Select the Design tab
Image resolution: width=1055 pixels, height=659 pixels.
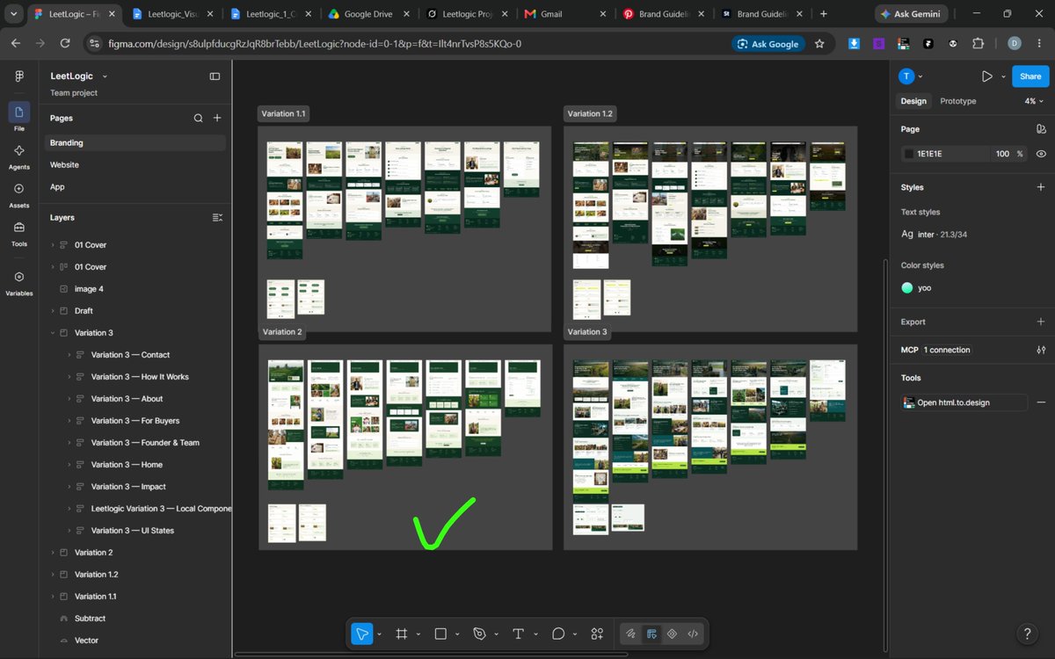pos(913,101)
